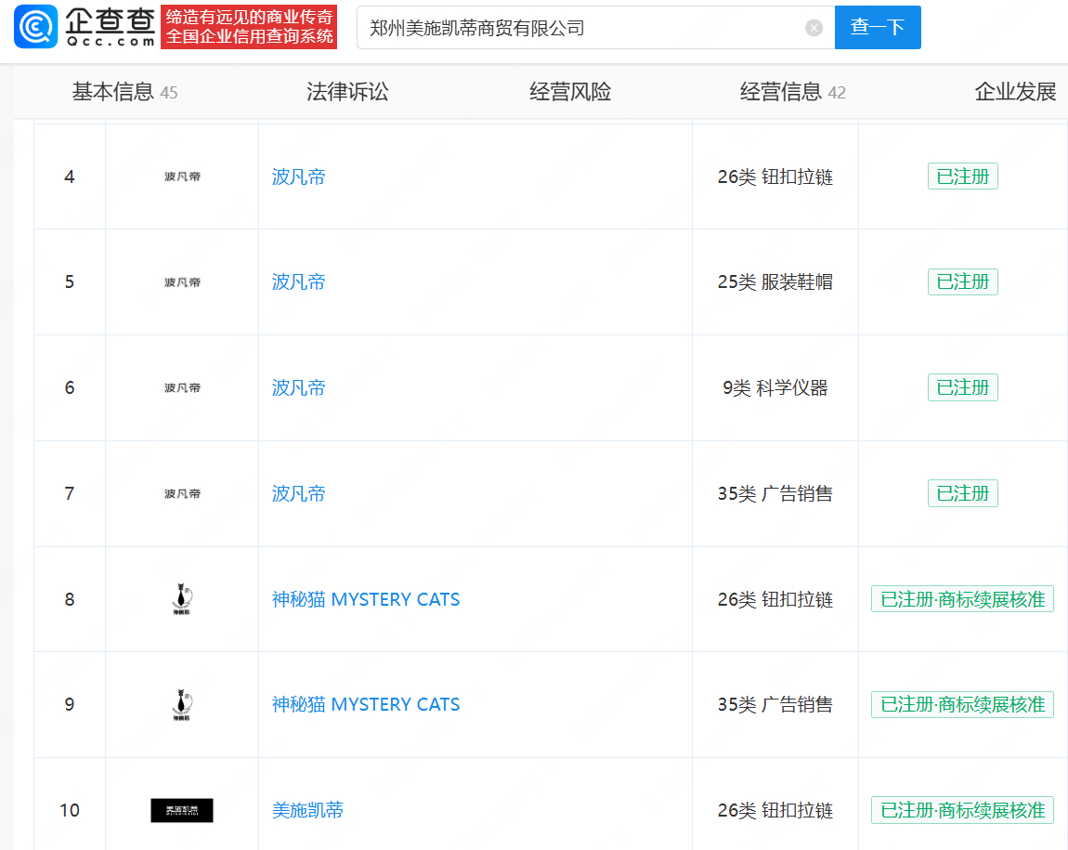The height and width of the screenshot is (850, 1068).
Task: Click row number 8 cell
Action: 70,599
